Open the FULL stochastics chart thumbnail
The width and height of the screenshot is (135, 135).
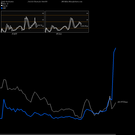pos(67,22)
